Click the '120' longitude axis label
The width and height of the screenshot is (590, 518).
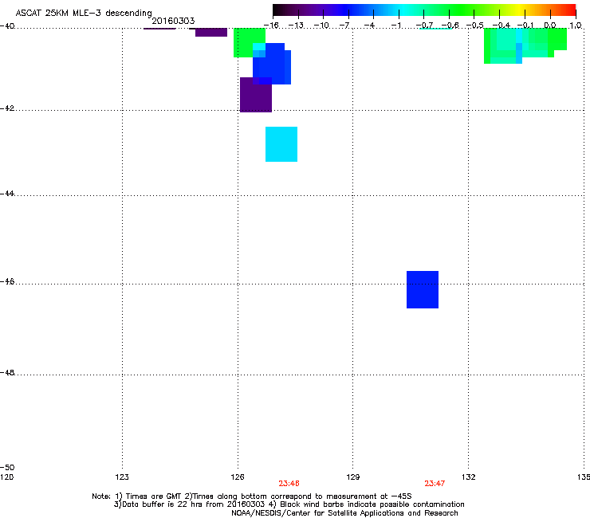click(x=6, y=477)
